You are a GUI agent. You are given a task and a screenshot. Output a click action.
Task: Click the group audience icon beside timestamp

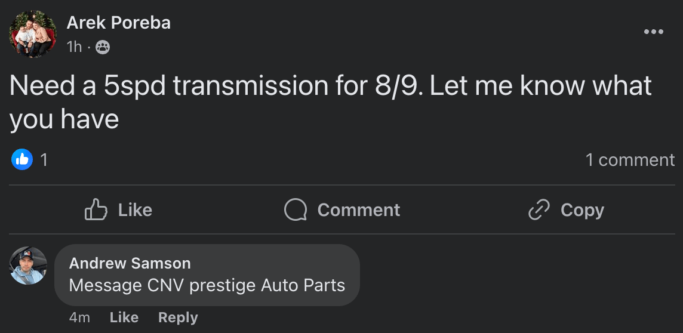click(x=103, y=47)
